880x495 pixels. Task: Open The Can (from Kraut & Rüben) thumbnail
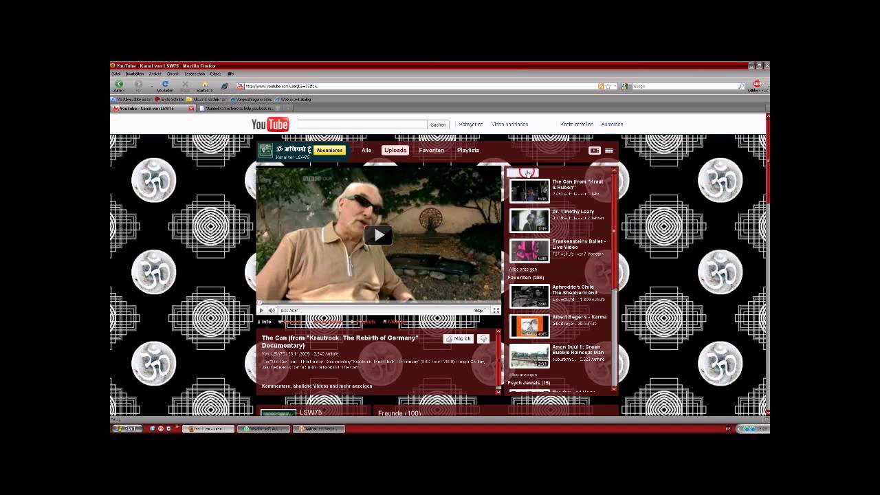coord(529,190)
